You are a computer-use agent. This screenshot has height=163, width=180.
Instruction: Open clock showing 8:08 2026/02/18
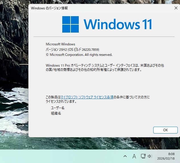(x=166, y=156)
